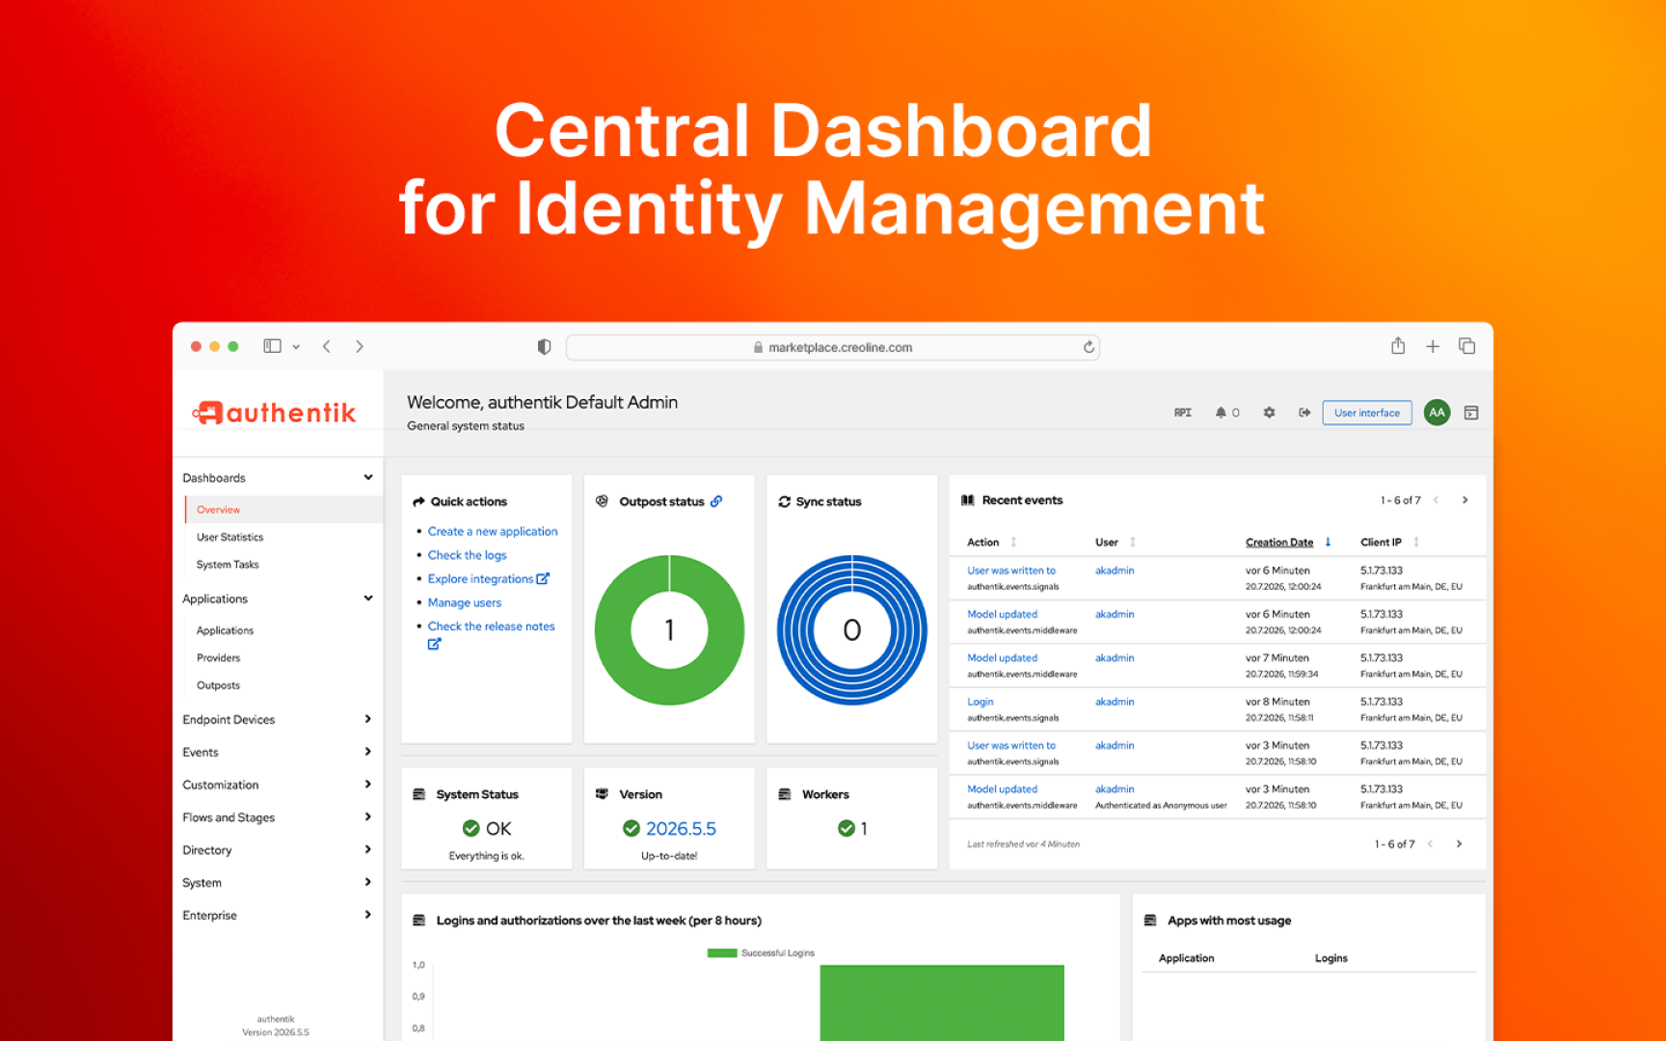
Task: Go to next page of recent events (top)
Action: pyautogui.click(x=1464, y=500)
